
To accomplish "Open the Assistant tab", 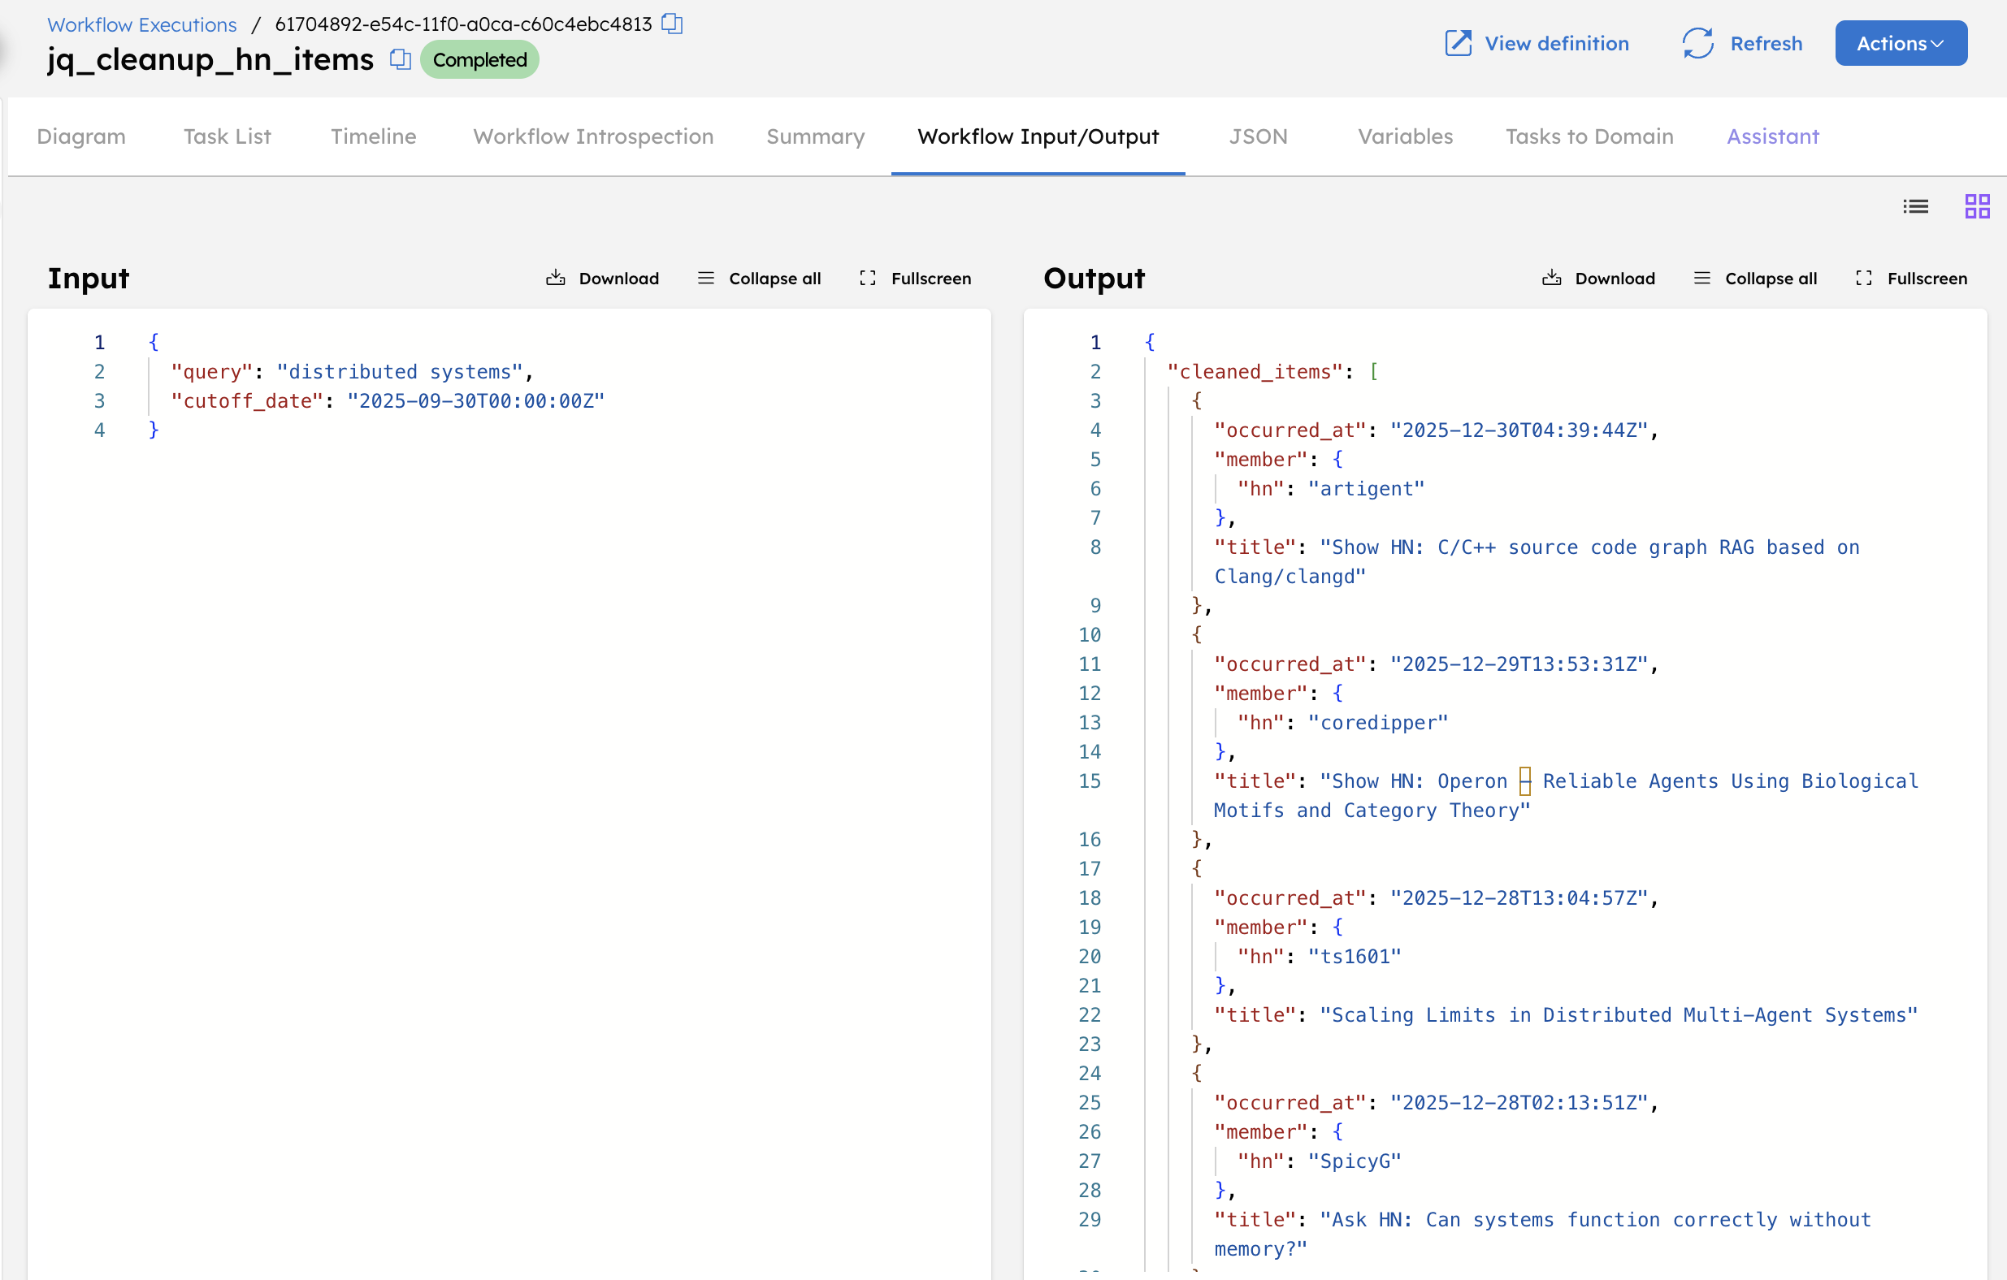I will pyautogui.click(x=1772, y=136).
